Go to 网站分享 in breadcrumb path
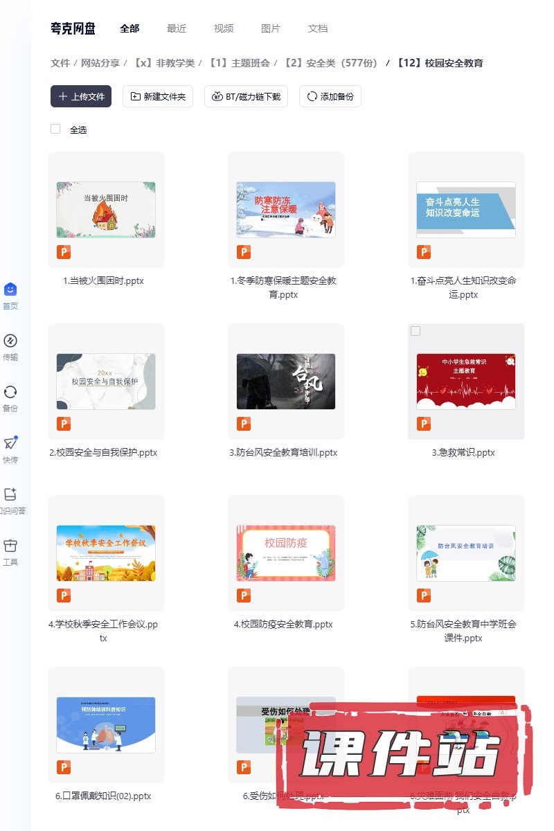 pos(101,63)
